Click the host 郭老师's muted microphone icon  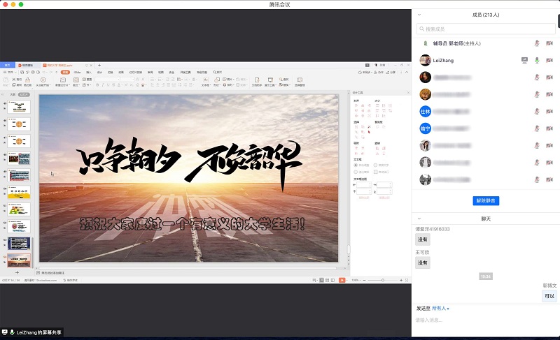coord(537,43)
